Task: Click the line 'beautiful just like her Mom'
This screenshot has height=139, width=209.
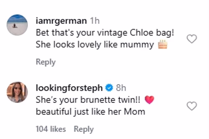Action: pos(91,112)
